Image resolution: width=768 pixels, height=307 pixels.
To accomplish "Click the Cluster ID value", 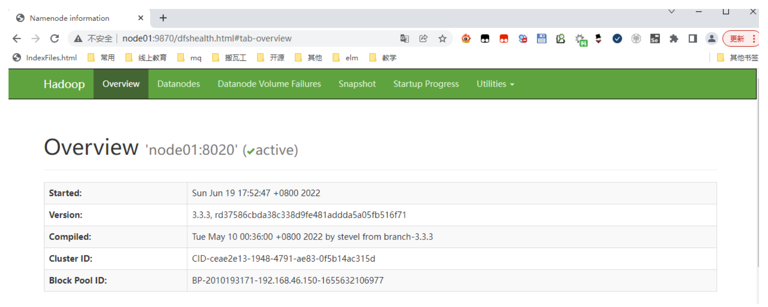I will (x=284, y=259).
